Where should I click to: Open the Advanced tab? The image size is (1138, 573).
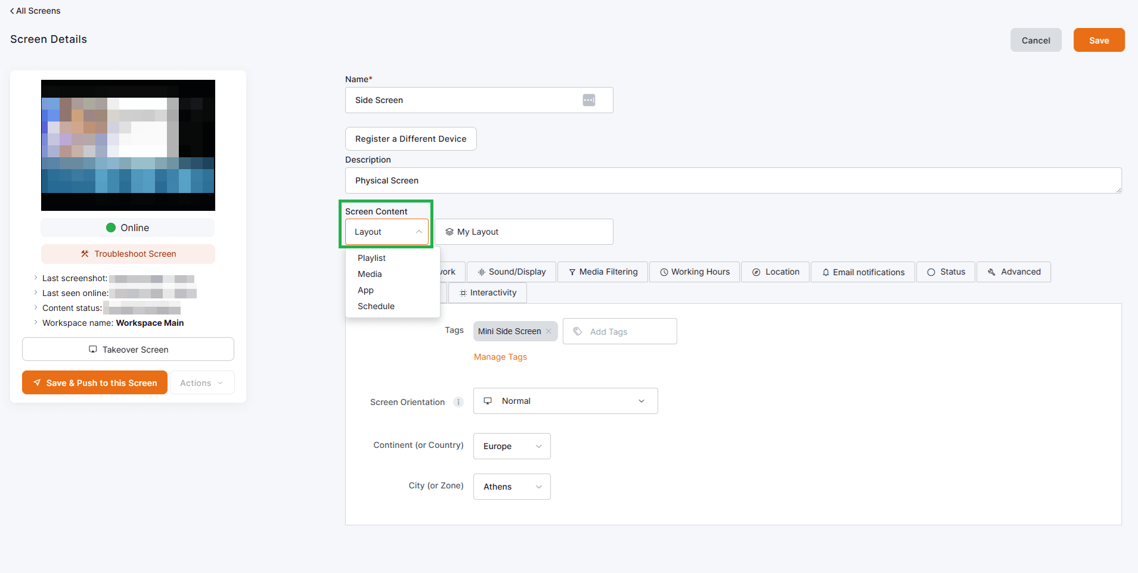[1014, 272]
